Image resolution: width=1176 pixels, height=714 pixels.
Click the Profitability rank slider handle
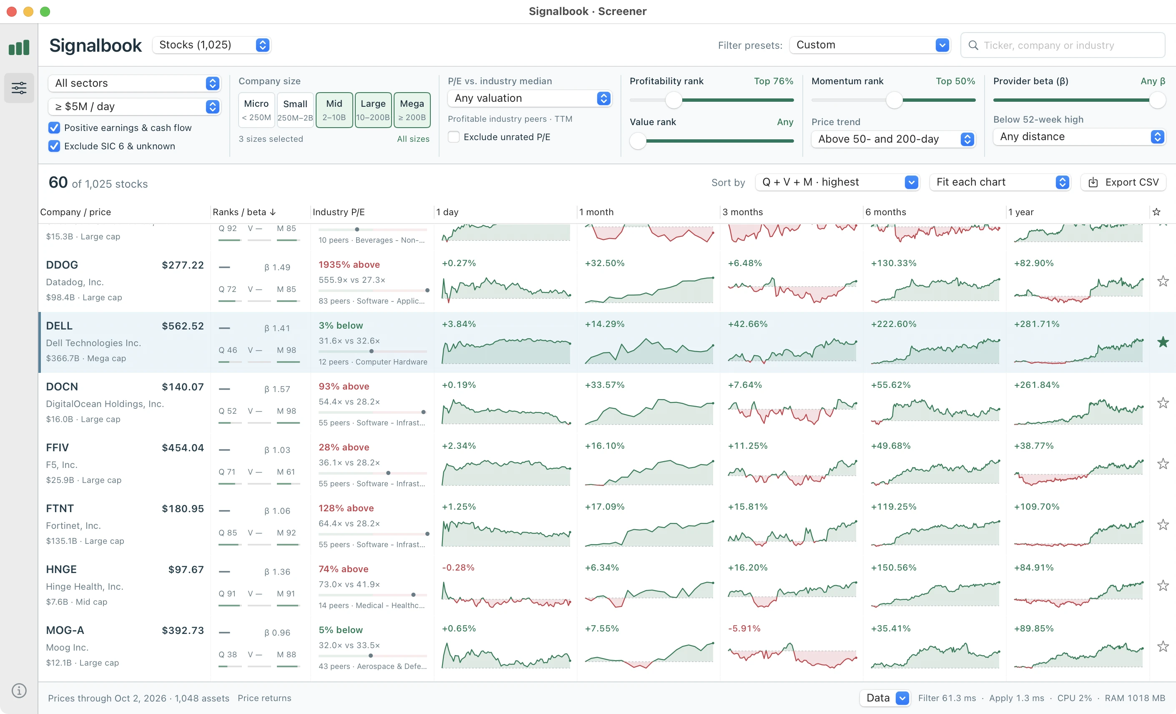673,100
